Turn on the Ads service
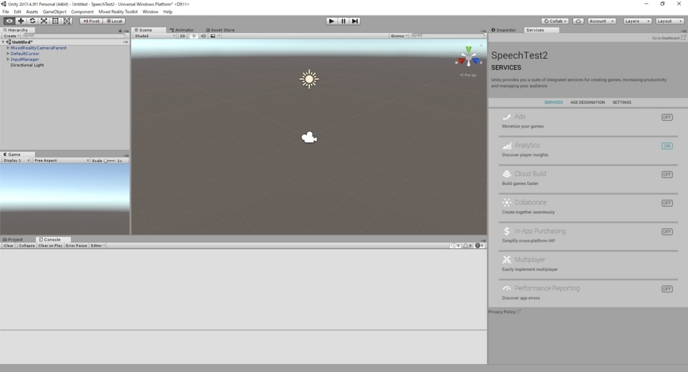Image resolution: width=688 pixels, height=372 pixels. pos(667,117)
